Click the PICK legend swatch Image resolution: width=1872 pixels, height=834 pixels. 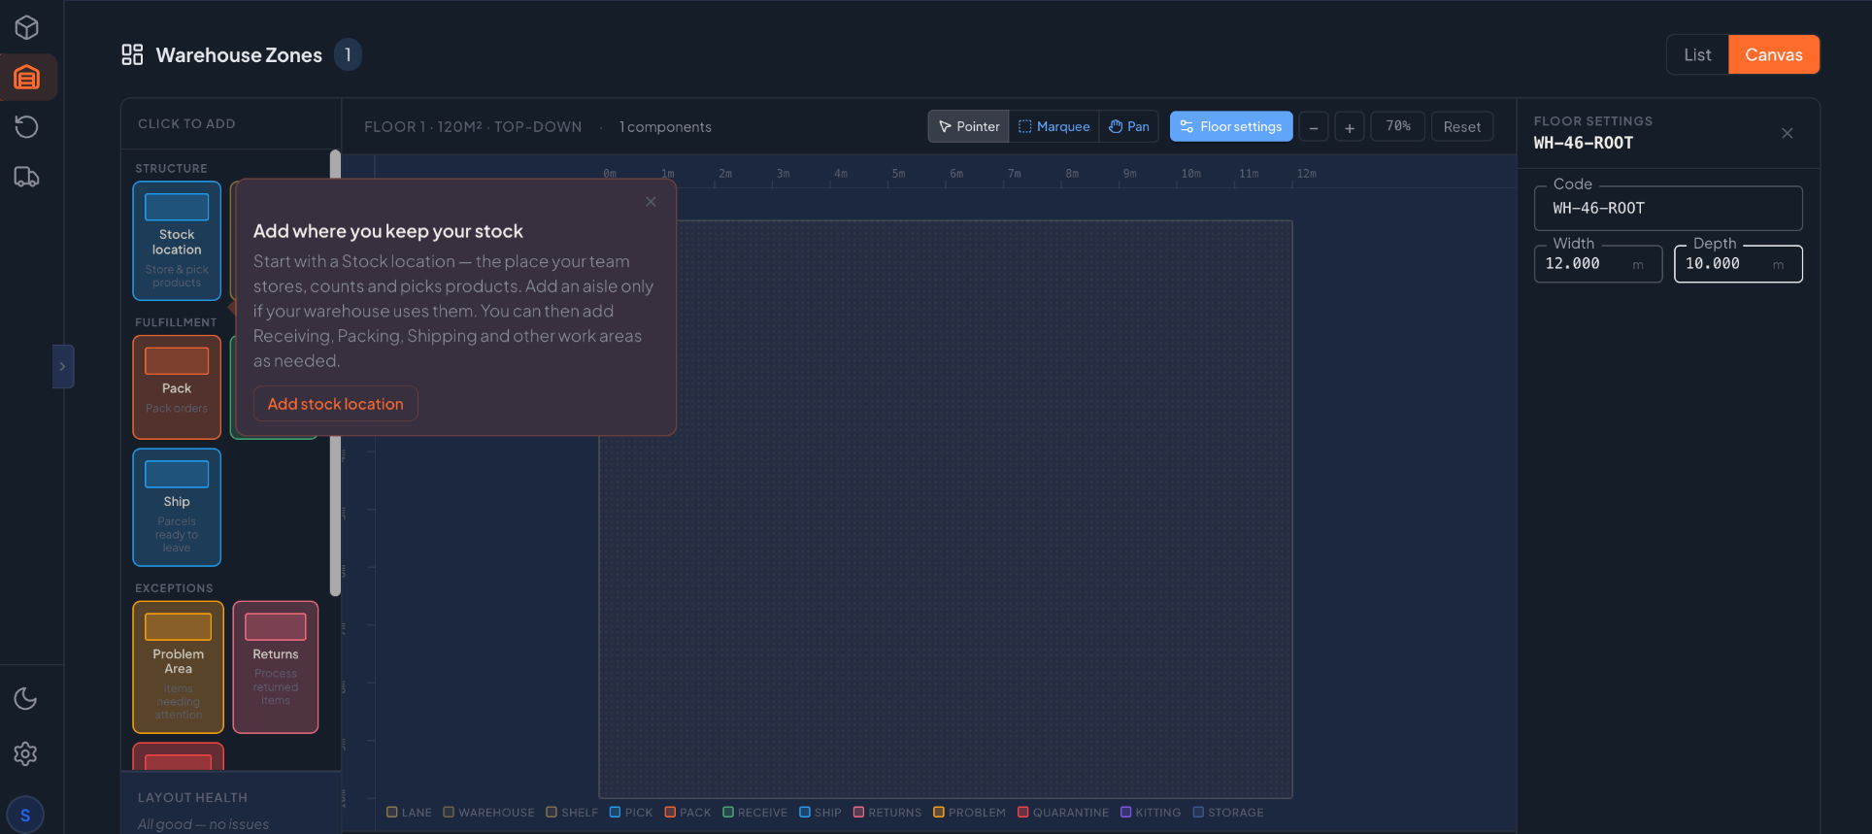tap(615, 812)
